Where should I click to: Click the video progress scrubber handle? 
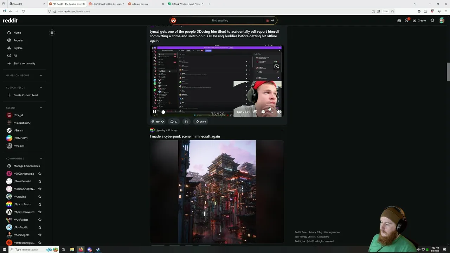click(x=163, y=112)
